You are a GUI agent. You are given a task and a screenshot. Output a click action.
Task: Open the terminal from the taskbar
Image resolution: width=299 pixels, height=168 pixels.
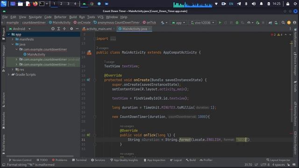point(42,4)
